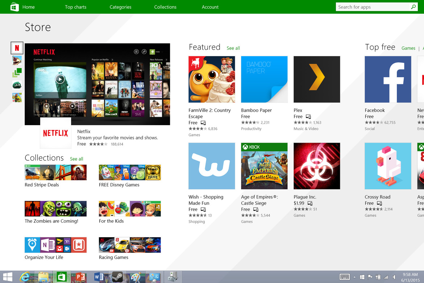Open the Action Center flag icon
Image resolution: width=424 pixels, height=283 pixels.
(x=370, y=277)
